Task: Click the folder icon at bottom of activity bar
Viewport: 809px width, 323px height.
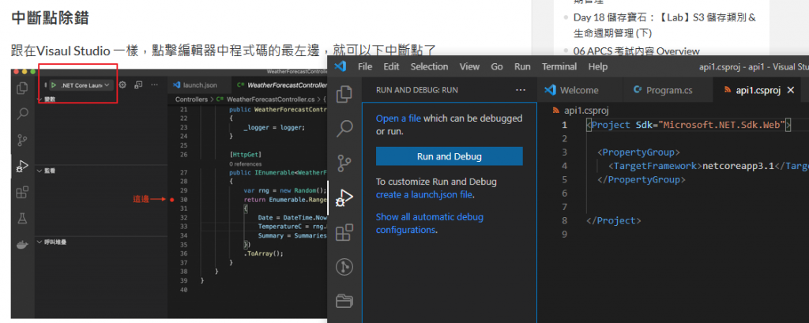Action: click(344, 300)
